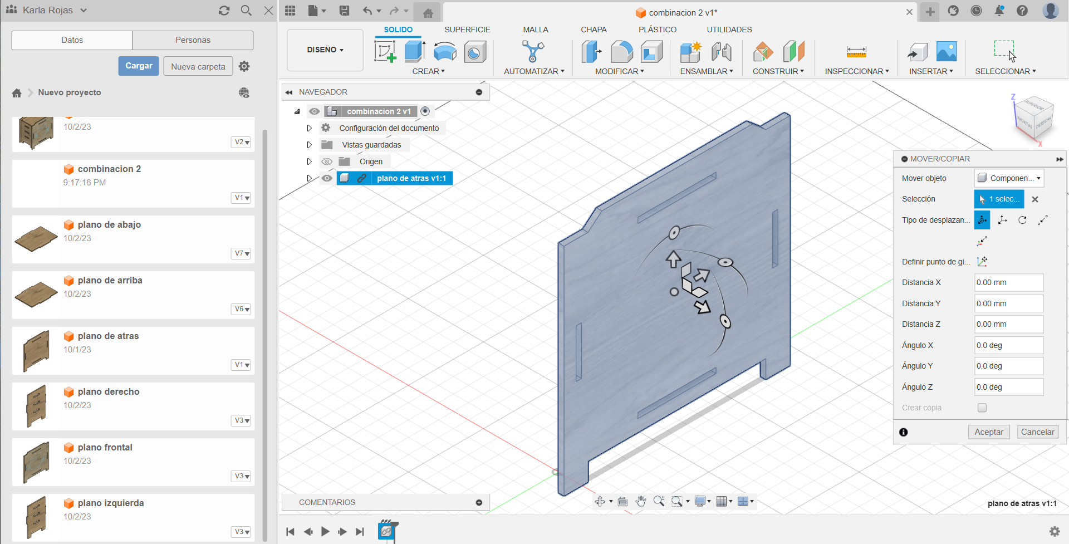The image size is (1069, 544).
Task: Switch to the CHAPA tab
Action: [x=594, y=30]
